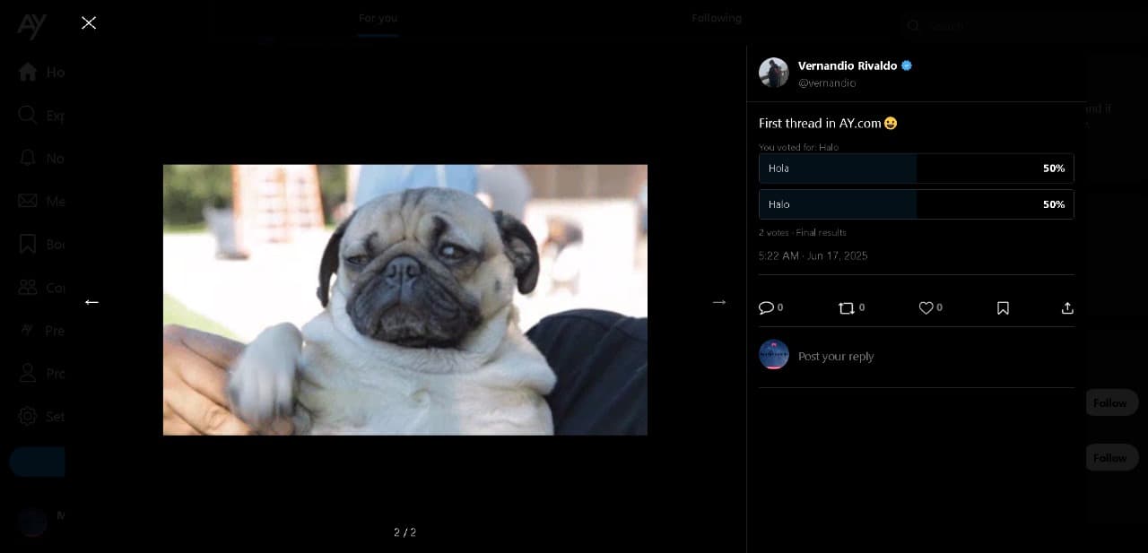Close the image viewer with X icon
Image resolution: width=1148 pixels, height=553 pixels.
point(89,23)
